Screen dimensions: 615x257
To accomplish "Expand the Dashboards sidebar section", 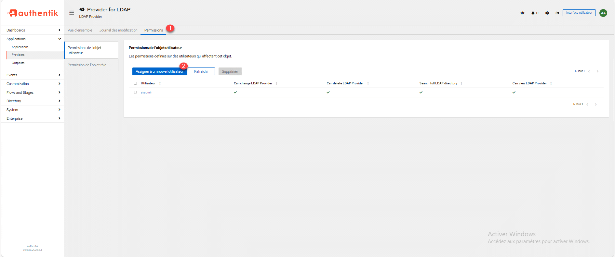I will click(x=33, y=30).
